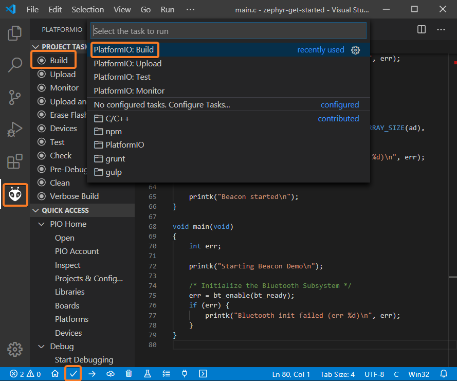
Task: Open the PlatformIO task folder
Action: click(228, 145)
